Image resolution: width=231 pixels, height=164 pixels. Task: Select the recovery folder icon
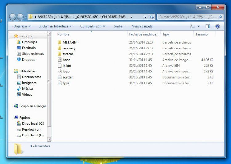pos(59,48)
